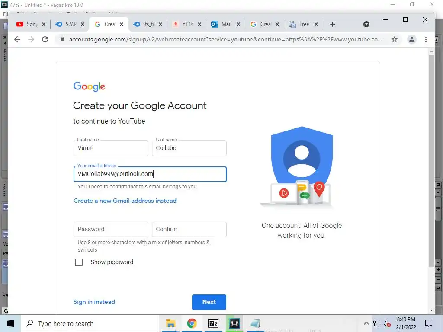This screenshot has height=332, width=443.
Task: Click the Confirm password field
Action: click(189, 229)
